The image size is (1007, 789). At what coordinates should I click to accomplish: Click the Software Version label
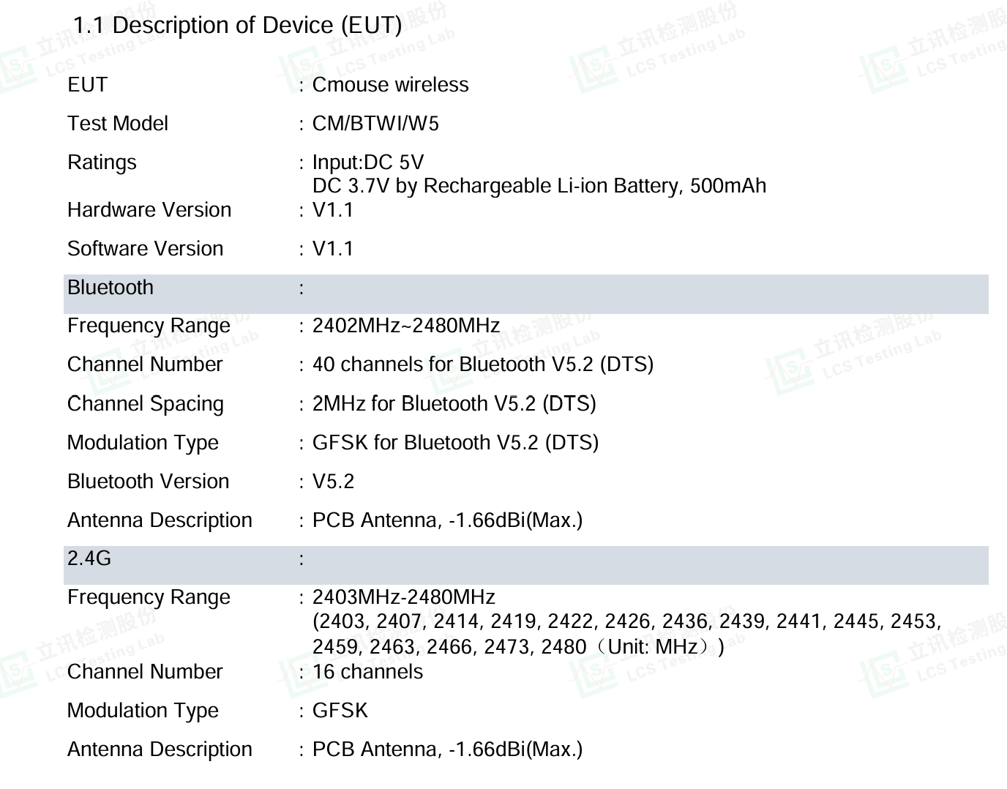click(145, 249)
